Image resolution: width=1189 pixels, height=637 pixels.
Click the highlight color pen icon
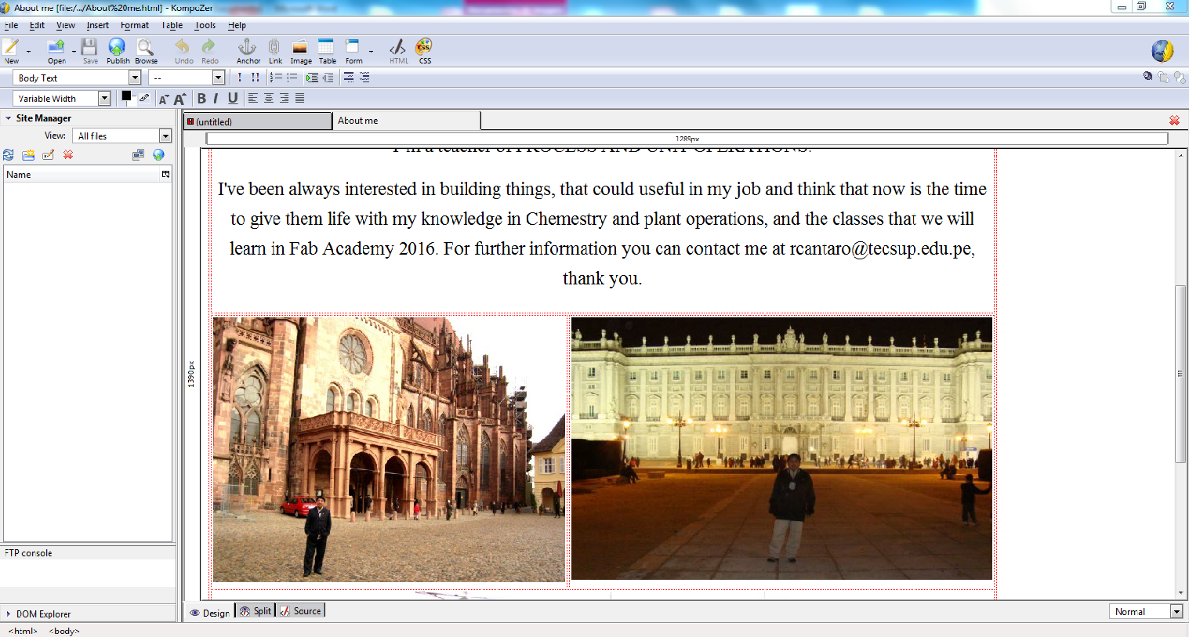pyautogui.click(x=144, y=98)
